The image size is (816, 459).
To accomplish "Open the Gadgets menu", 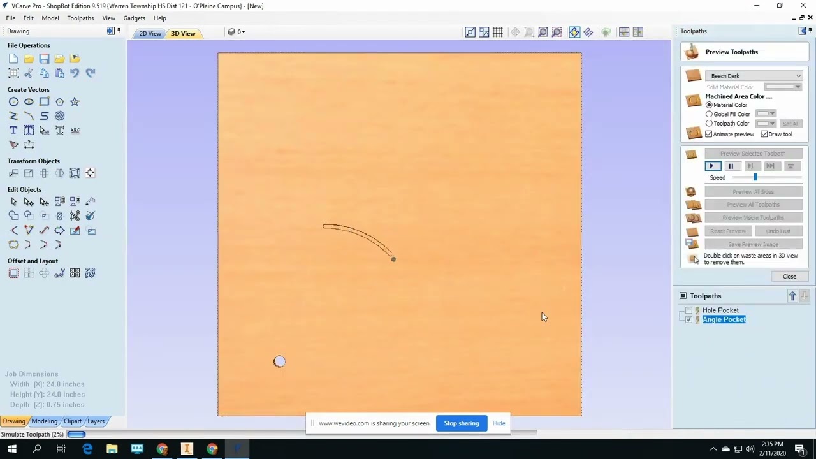I will [x=134, y=18].
